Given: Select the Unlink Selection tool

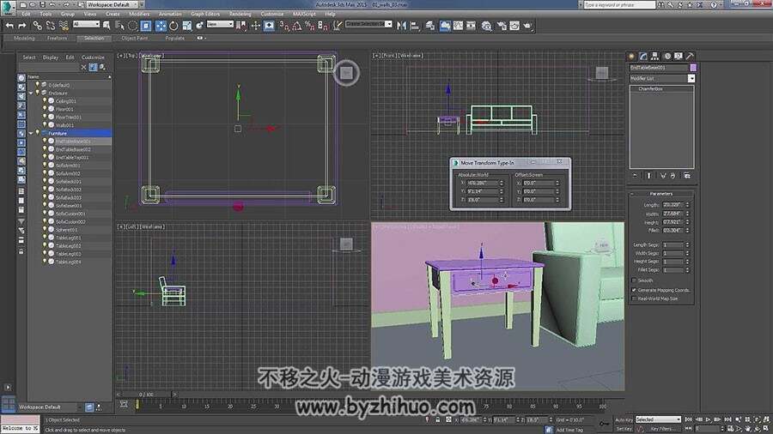Looking at the screenshot, I should tap(51, 25).
